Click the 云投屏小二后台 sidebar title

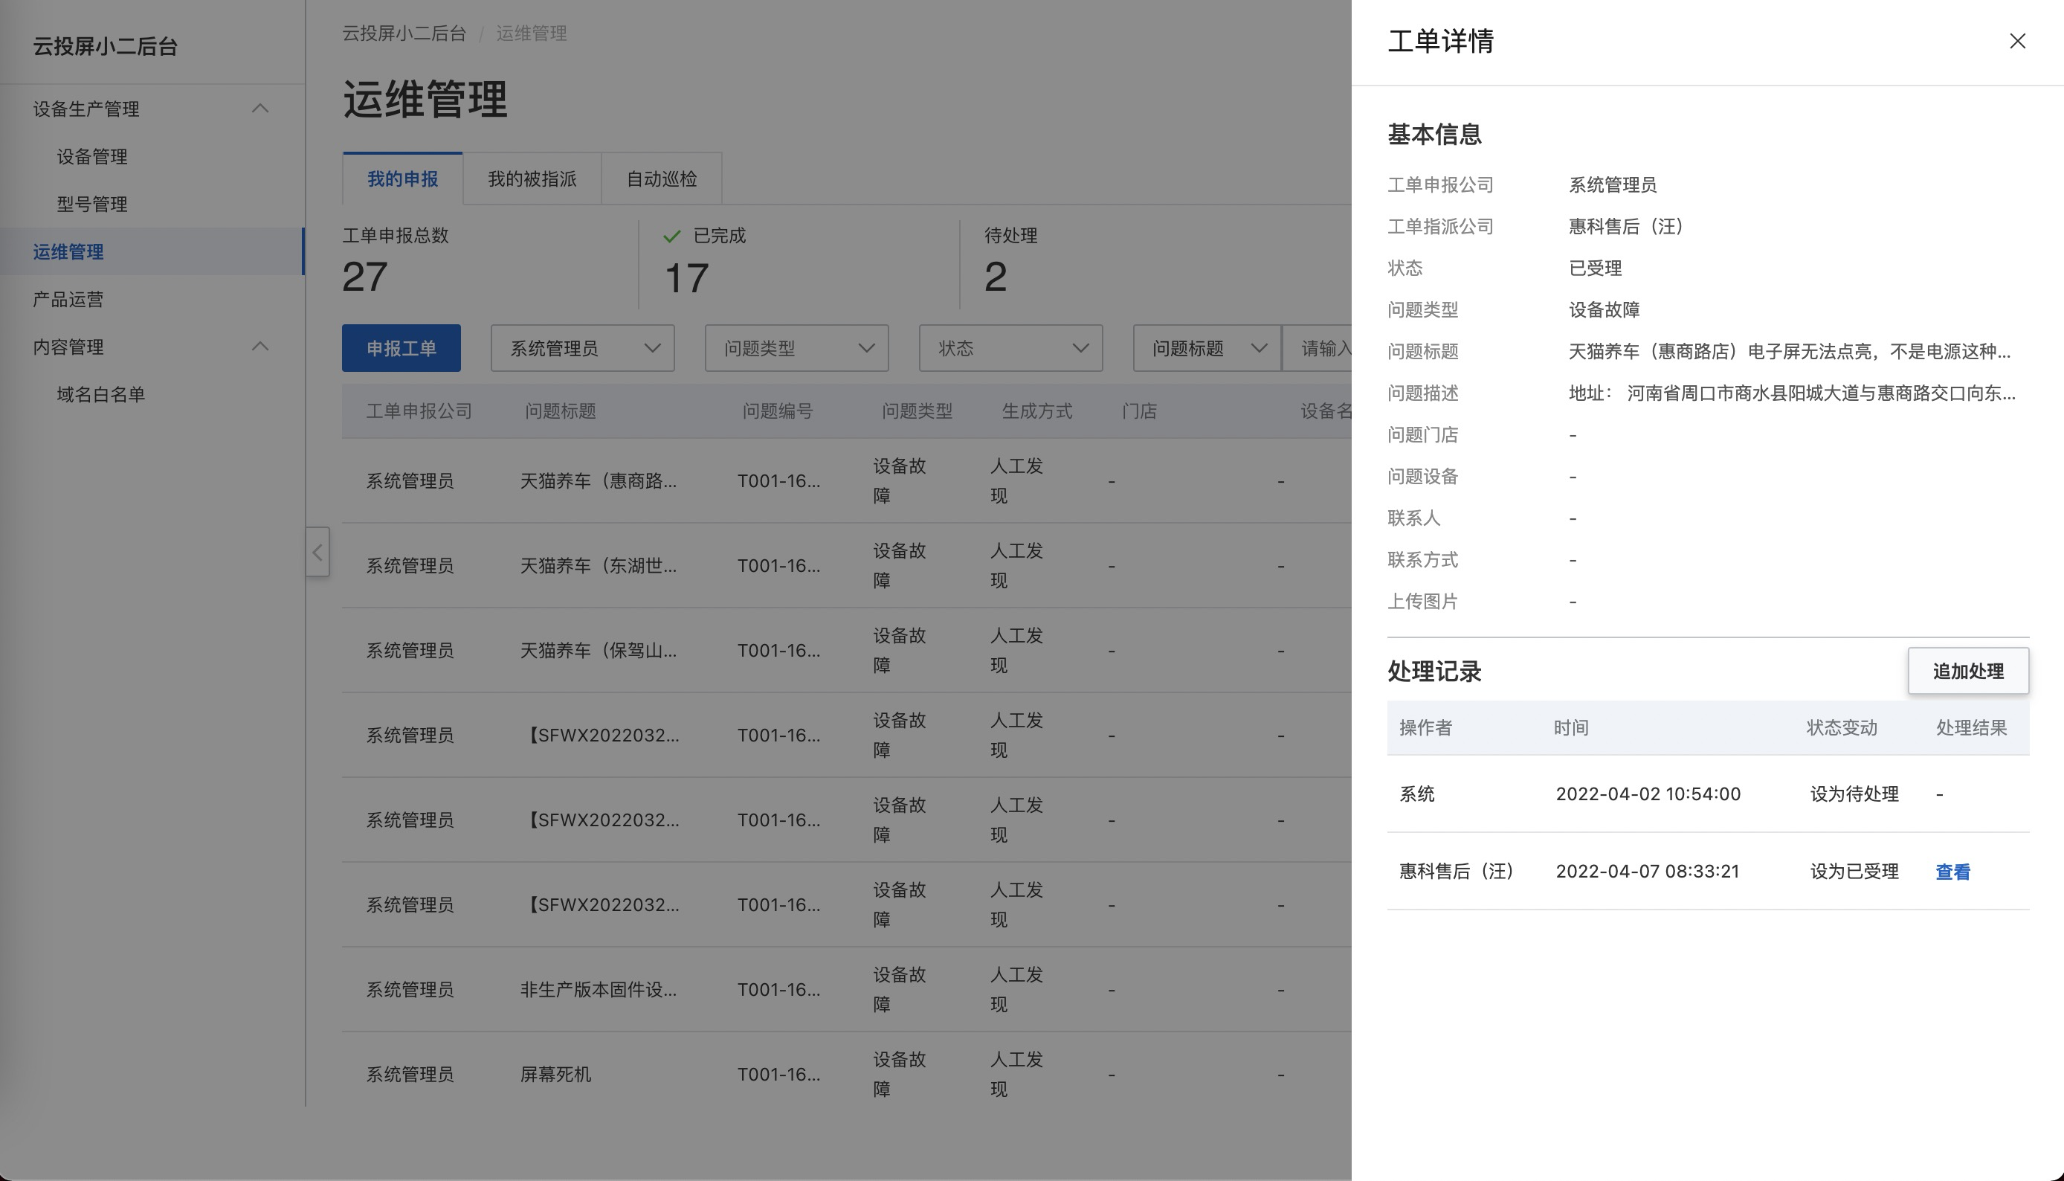tap(105, 47)
